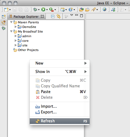Switch to the Java EE perspective icon
Screen dimensions: 130x137
click(x=4, y=23)
